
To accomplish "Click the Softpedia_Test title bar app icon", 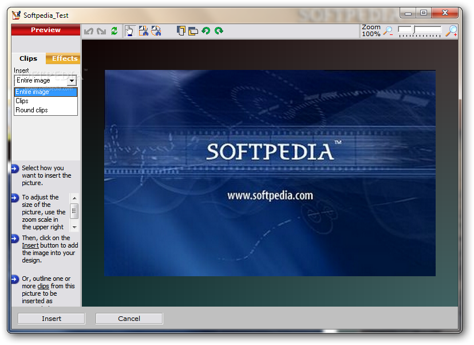I will pos(16,15).
